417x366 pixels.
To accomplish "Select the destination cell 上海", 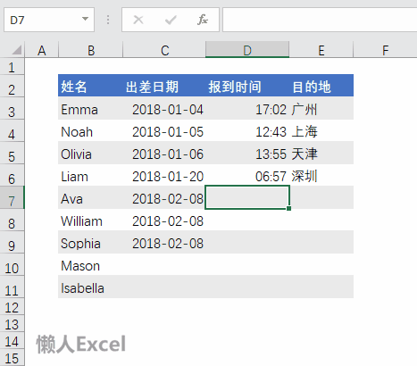I will 321,130.
